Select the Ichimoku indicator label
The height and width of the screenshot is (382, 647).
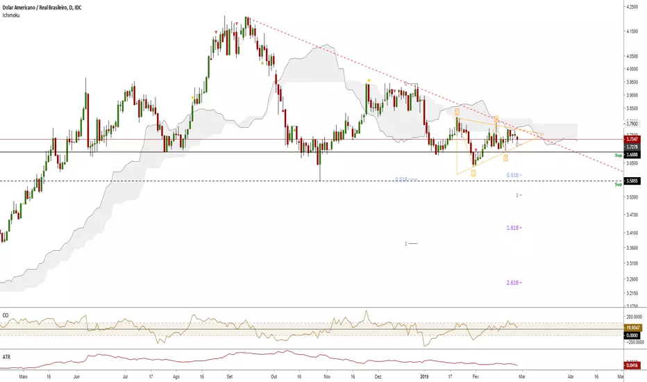(10, 16)
